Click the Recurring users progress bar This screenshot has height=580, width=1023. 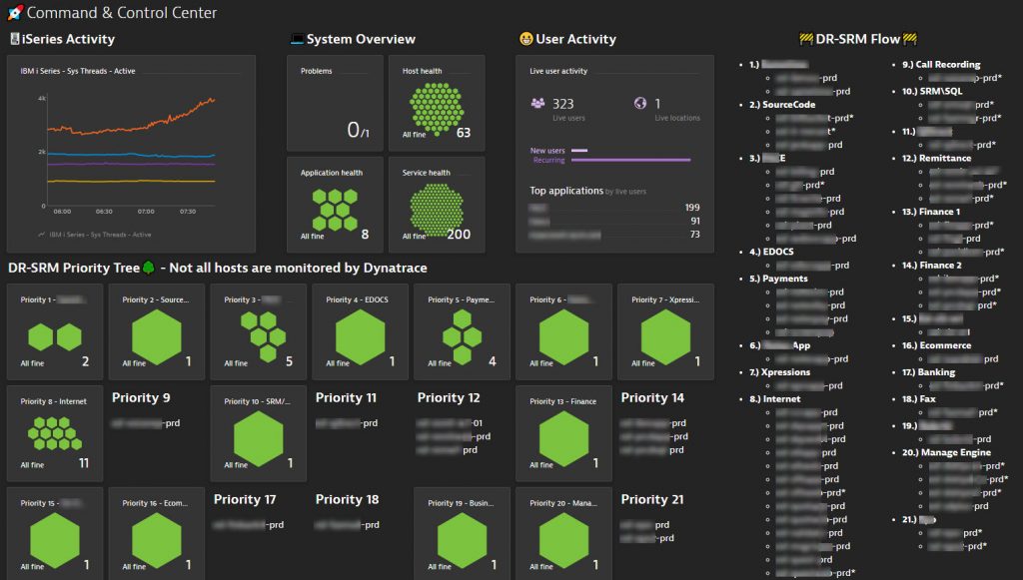631,160
